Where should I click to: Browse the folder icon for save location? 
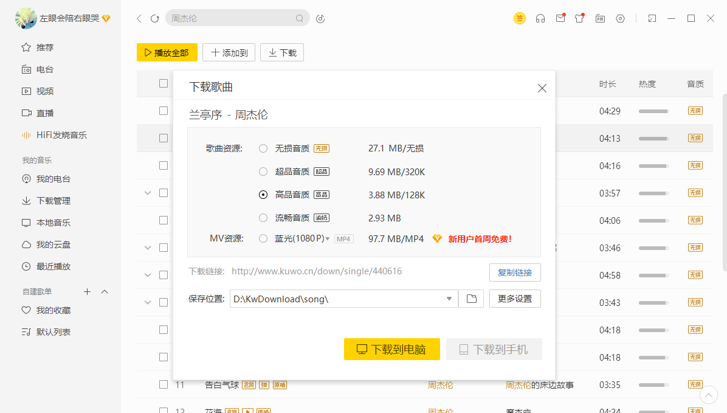coord(471,299)
